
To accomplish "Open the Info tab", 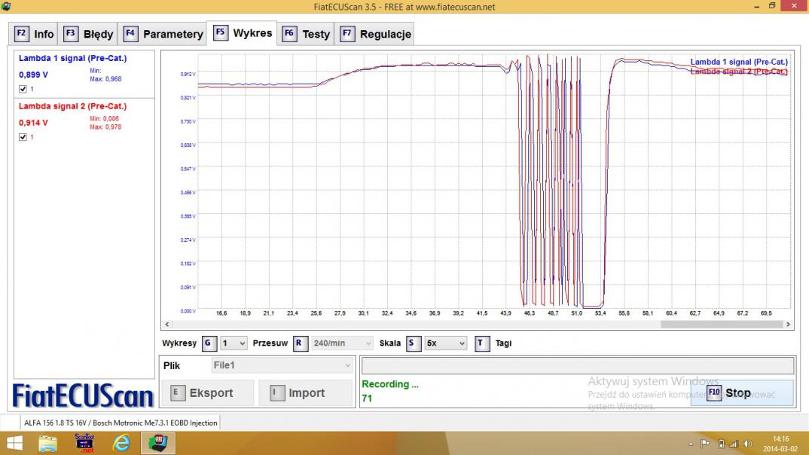I will point(35,34).
